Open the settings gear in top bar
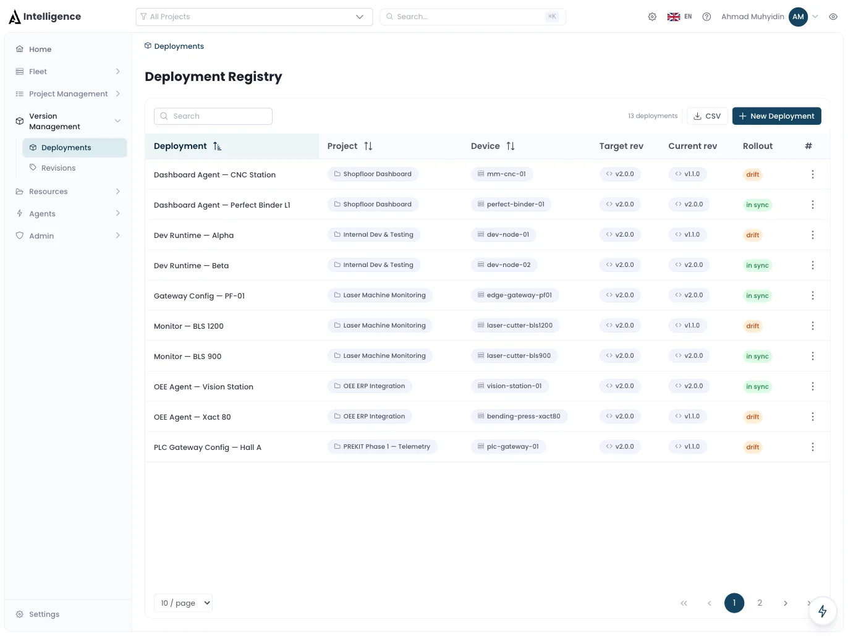This screenshot has height=636, width=848. tap(652, 17)
